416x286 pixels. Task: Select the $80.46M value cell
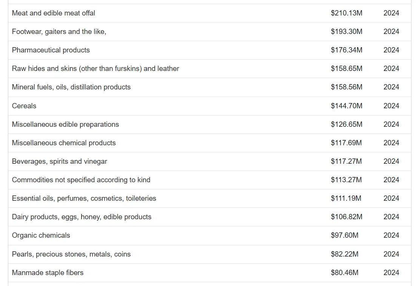(345, 273)
